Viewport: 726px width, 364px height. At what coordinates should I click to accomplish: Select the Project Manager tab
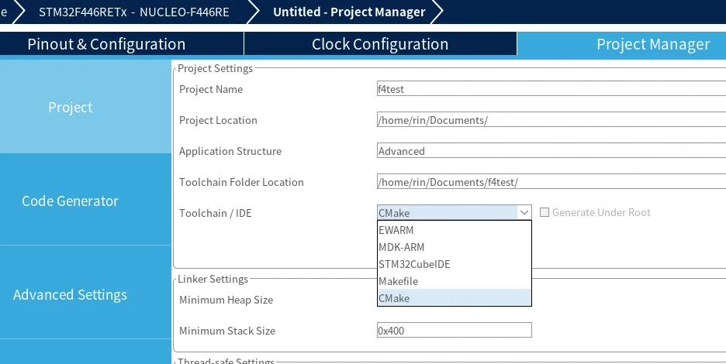tap(652, 44)
